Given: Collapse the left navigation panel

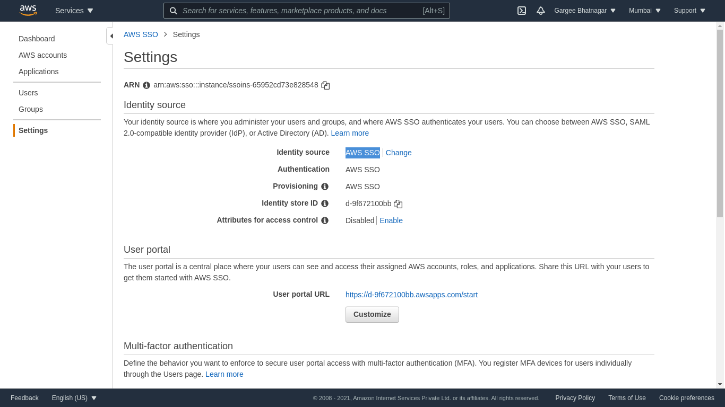Looking at the screenshot, I should click(x=110, y=36).
